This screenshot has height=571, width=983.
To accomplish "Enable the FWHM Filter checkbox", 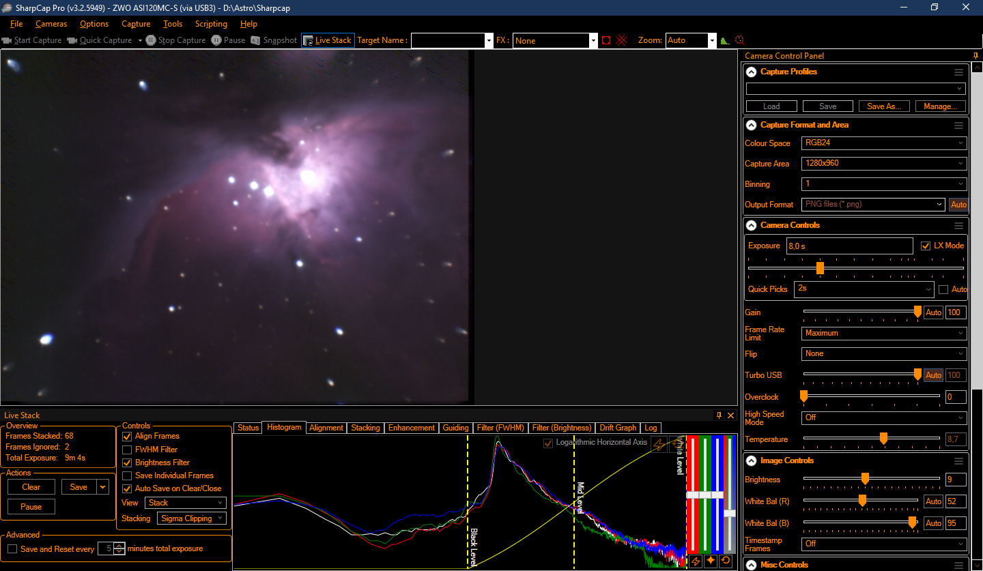I will (x=127, y=450).
